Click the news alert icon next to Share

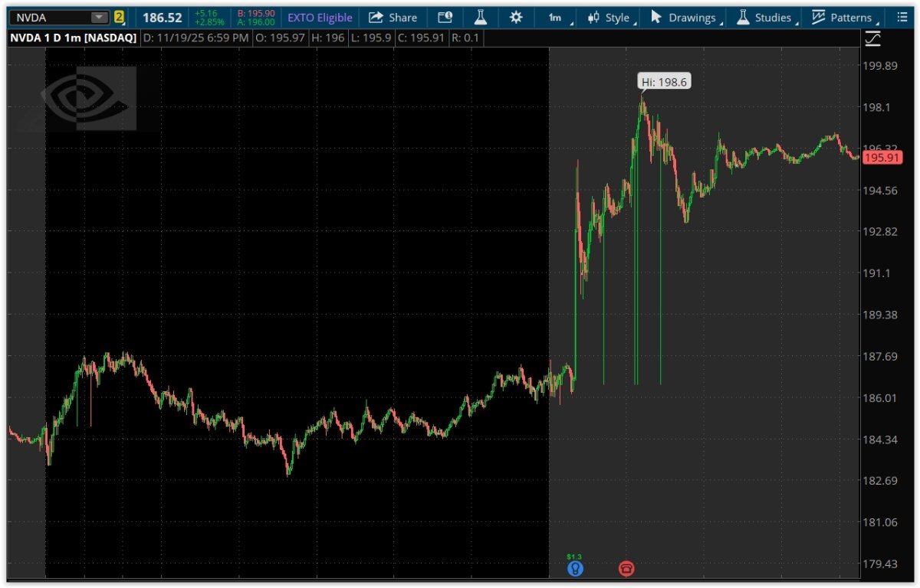click(x=445, y=18)
